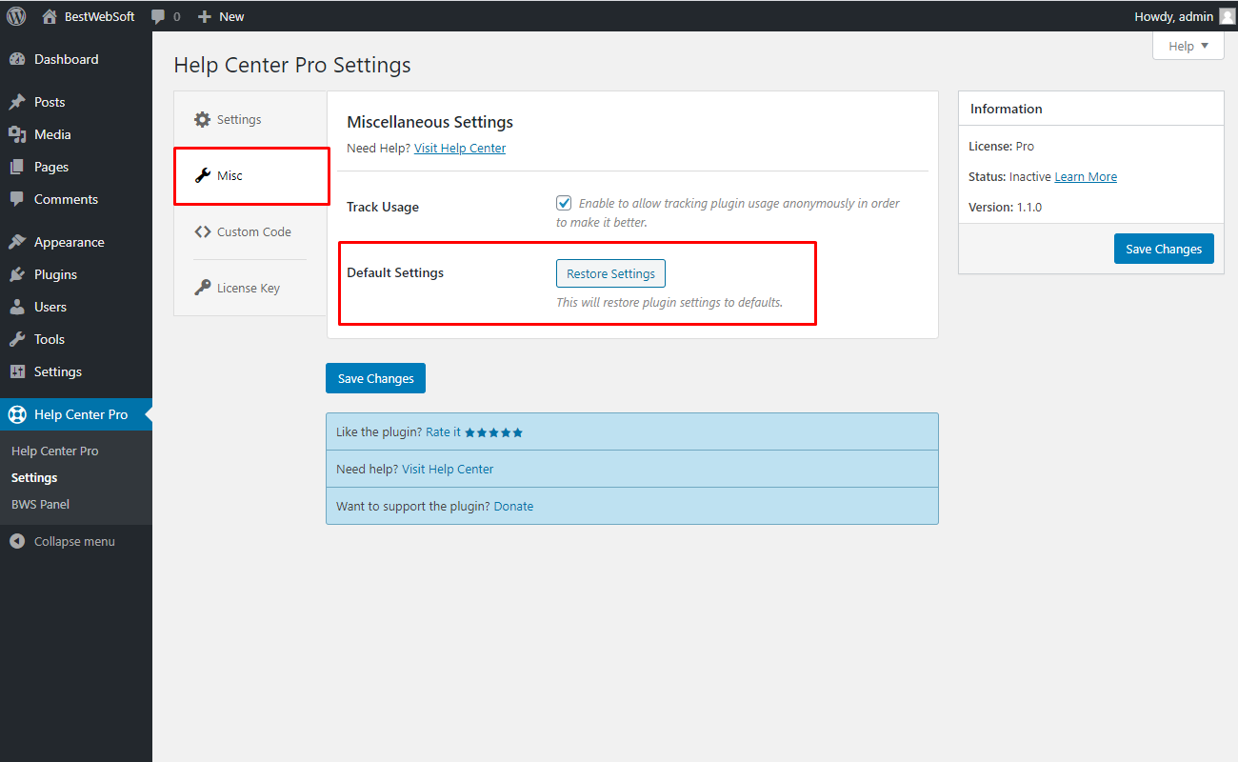
Task: Click Save Changes in Information box
Action: point(1164,249)
